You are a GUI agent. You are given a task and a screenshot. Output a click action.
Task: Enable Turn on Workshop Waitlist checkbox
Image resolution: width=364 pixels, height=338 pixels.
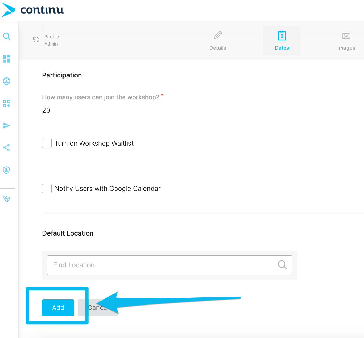point(47,143)
